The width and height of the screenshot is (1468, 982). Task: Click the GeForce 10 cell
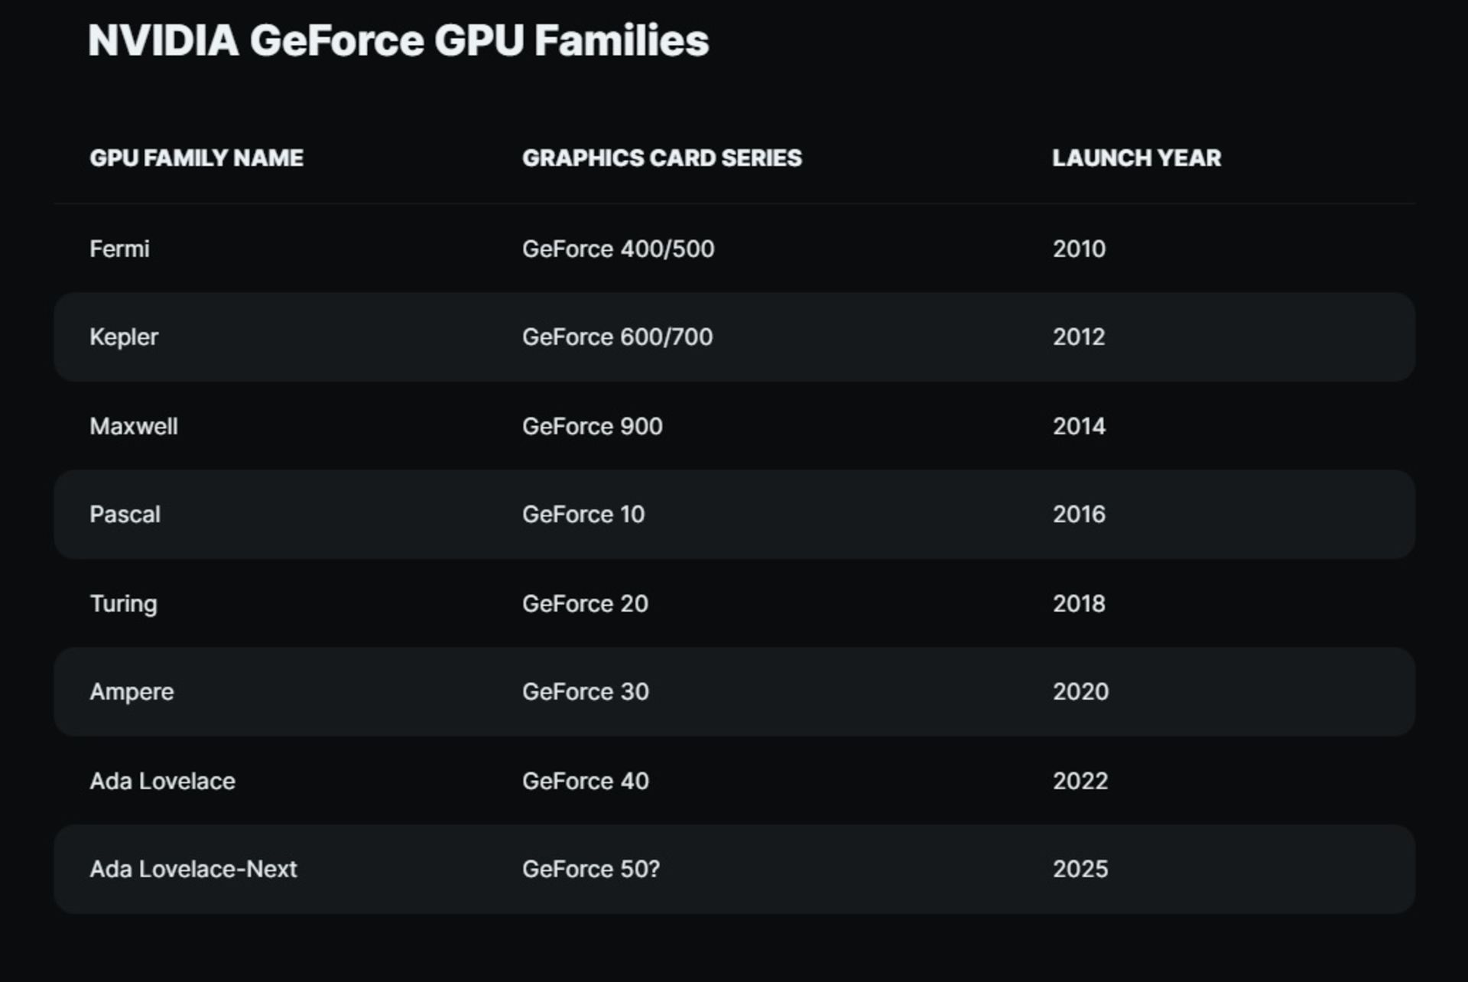583,514
